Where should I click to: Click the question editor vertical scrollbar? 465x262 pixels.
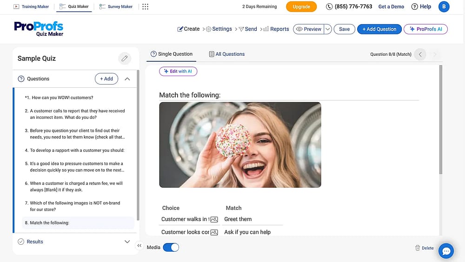[x=441, y=120]
